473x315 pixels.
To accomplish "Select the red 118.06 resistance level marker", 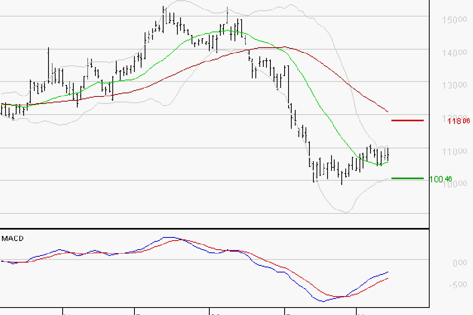I will [x=407, y=120].
